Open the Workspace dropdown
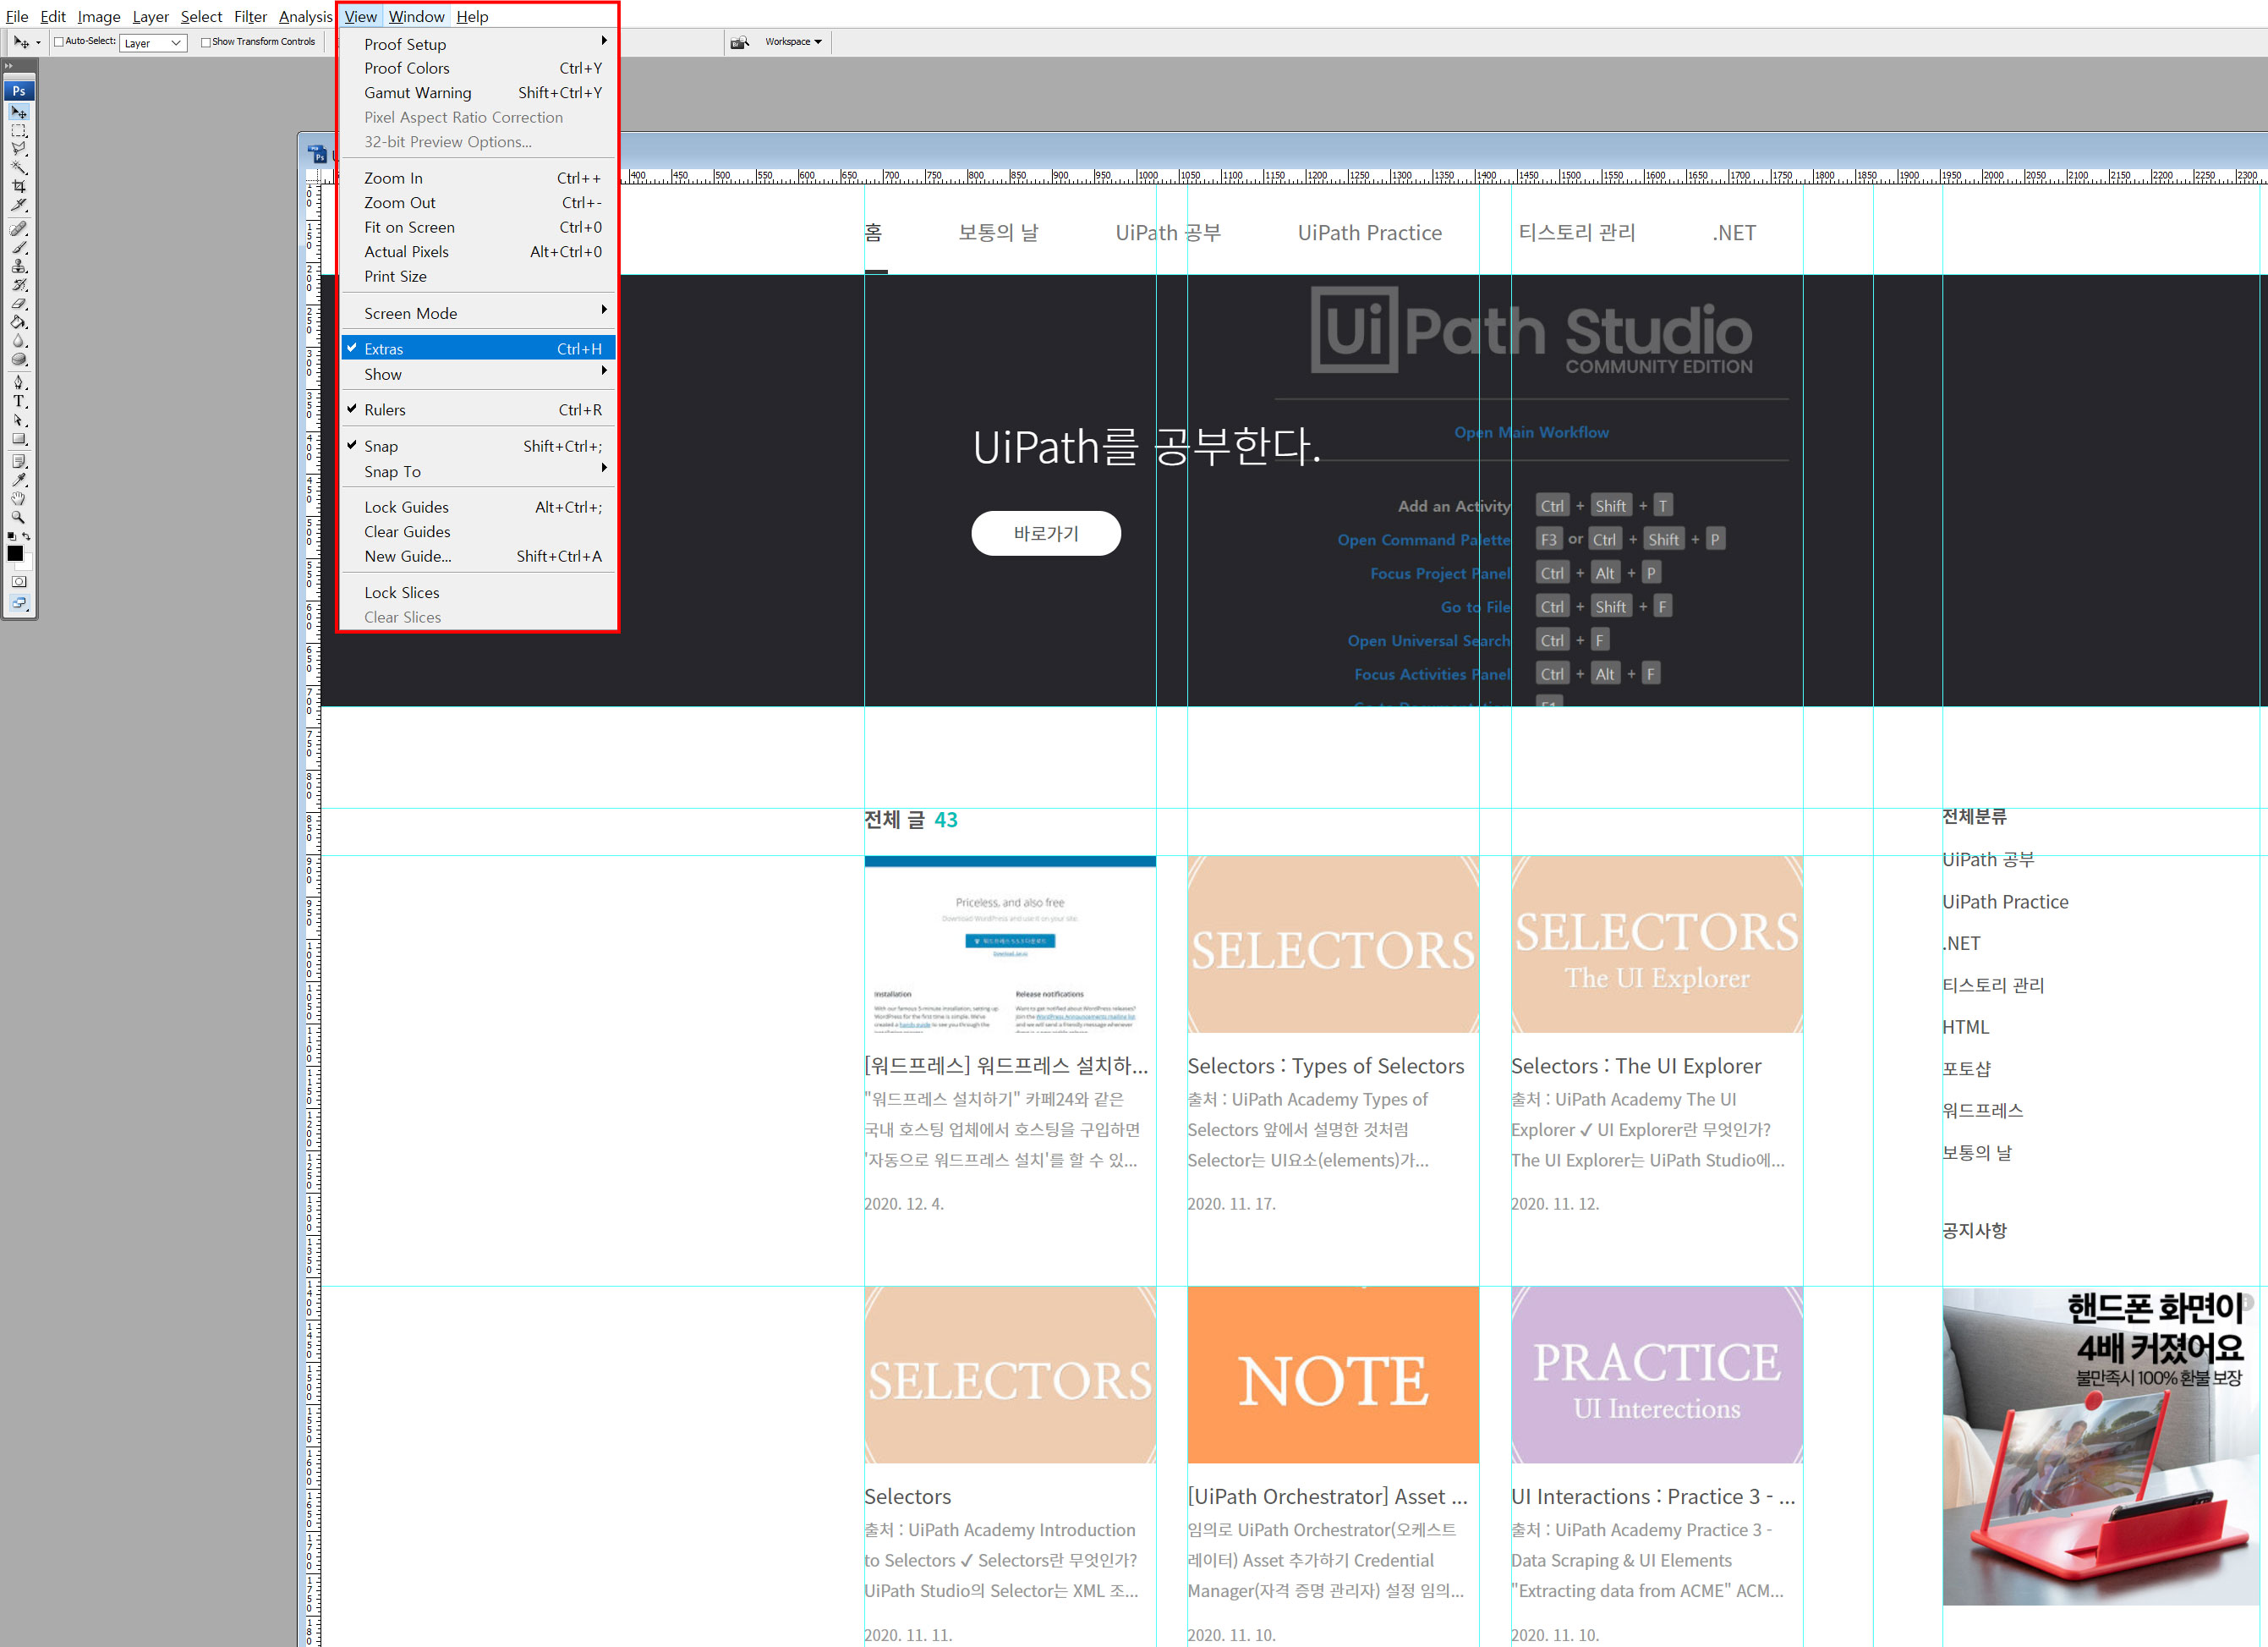This screenshot has width=2268, height=1647. [x=793, y=42]
